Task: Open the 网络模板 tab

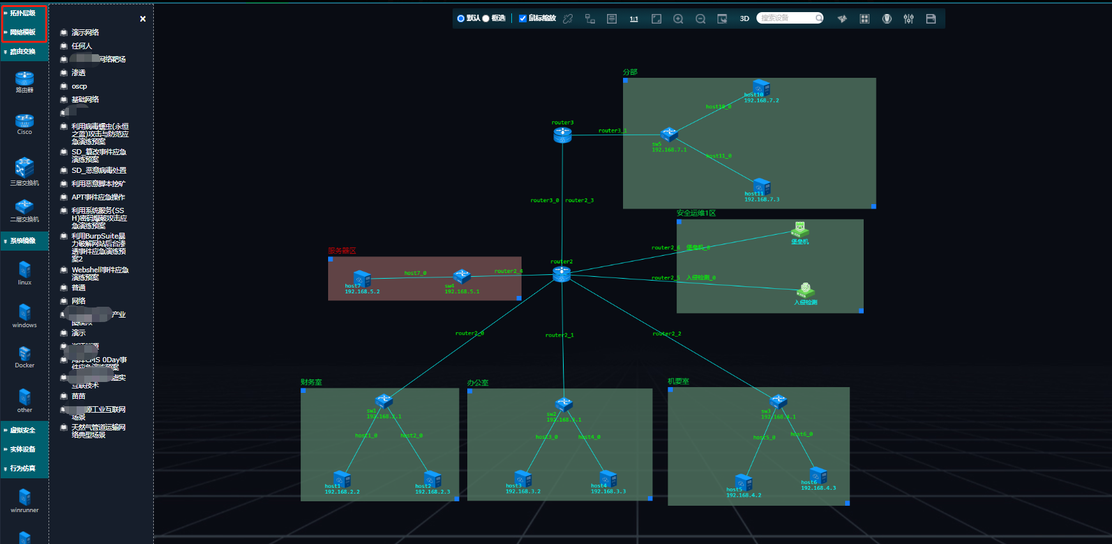Action: click(23, 33)
